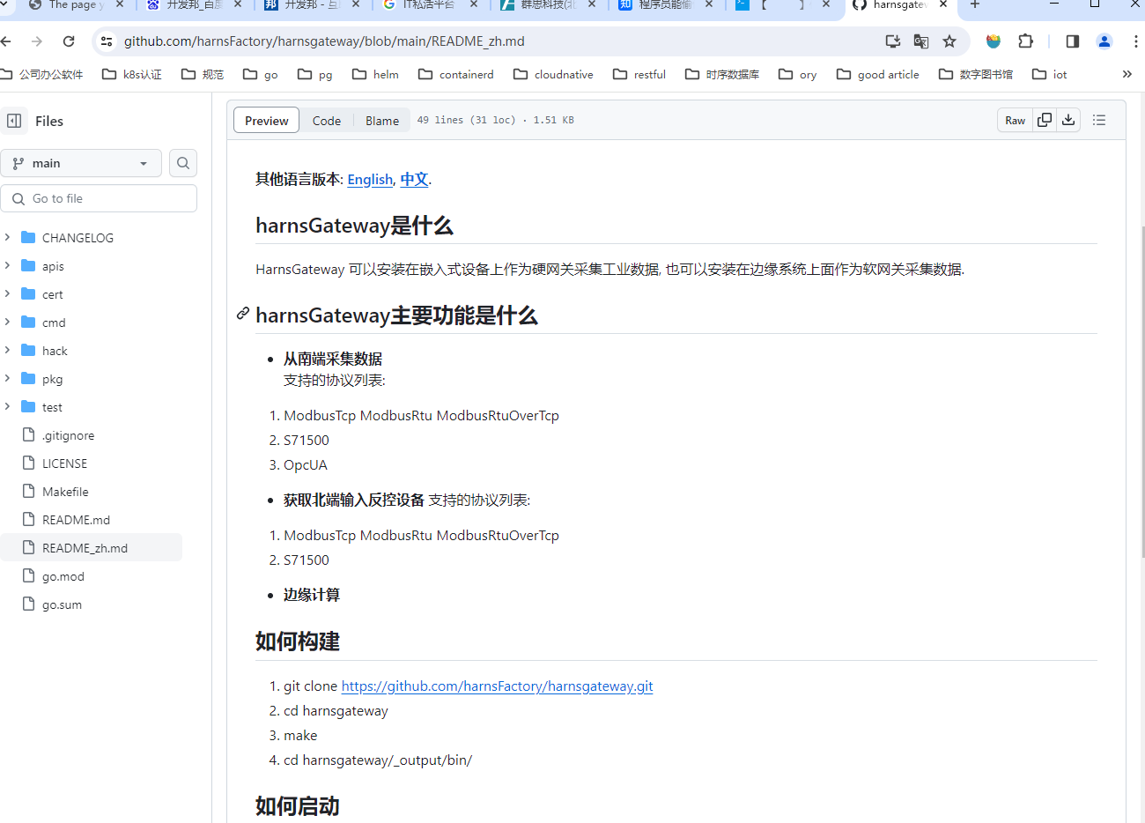Click the '49 lines (31 loc)' text

click(x=467, y=120)
